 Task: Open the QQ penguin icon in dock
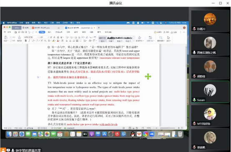(133, 134)
